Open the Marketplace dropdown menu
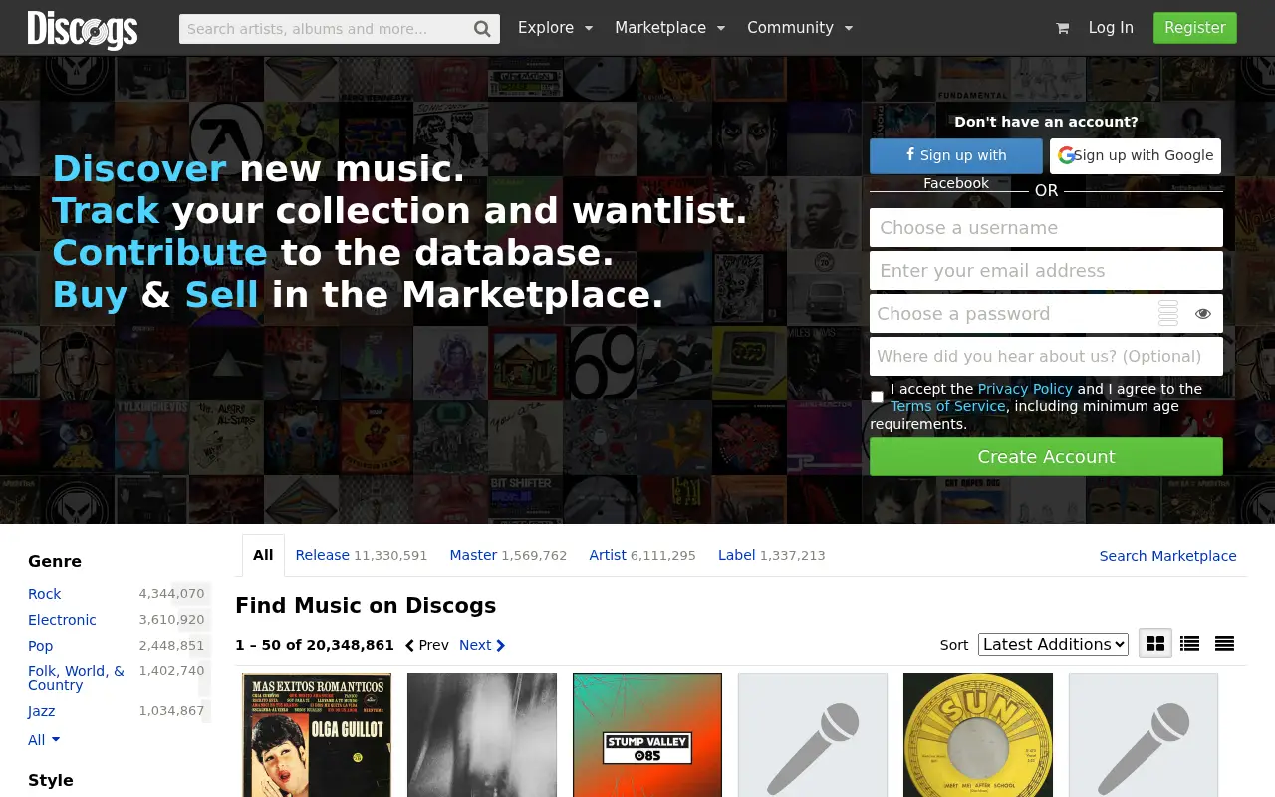Viewport: 1275px width, 797px height. pyautogui.click(x=669, y=28)
